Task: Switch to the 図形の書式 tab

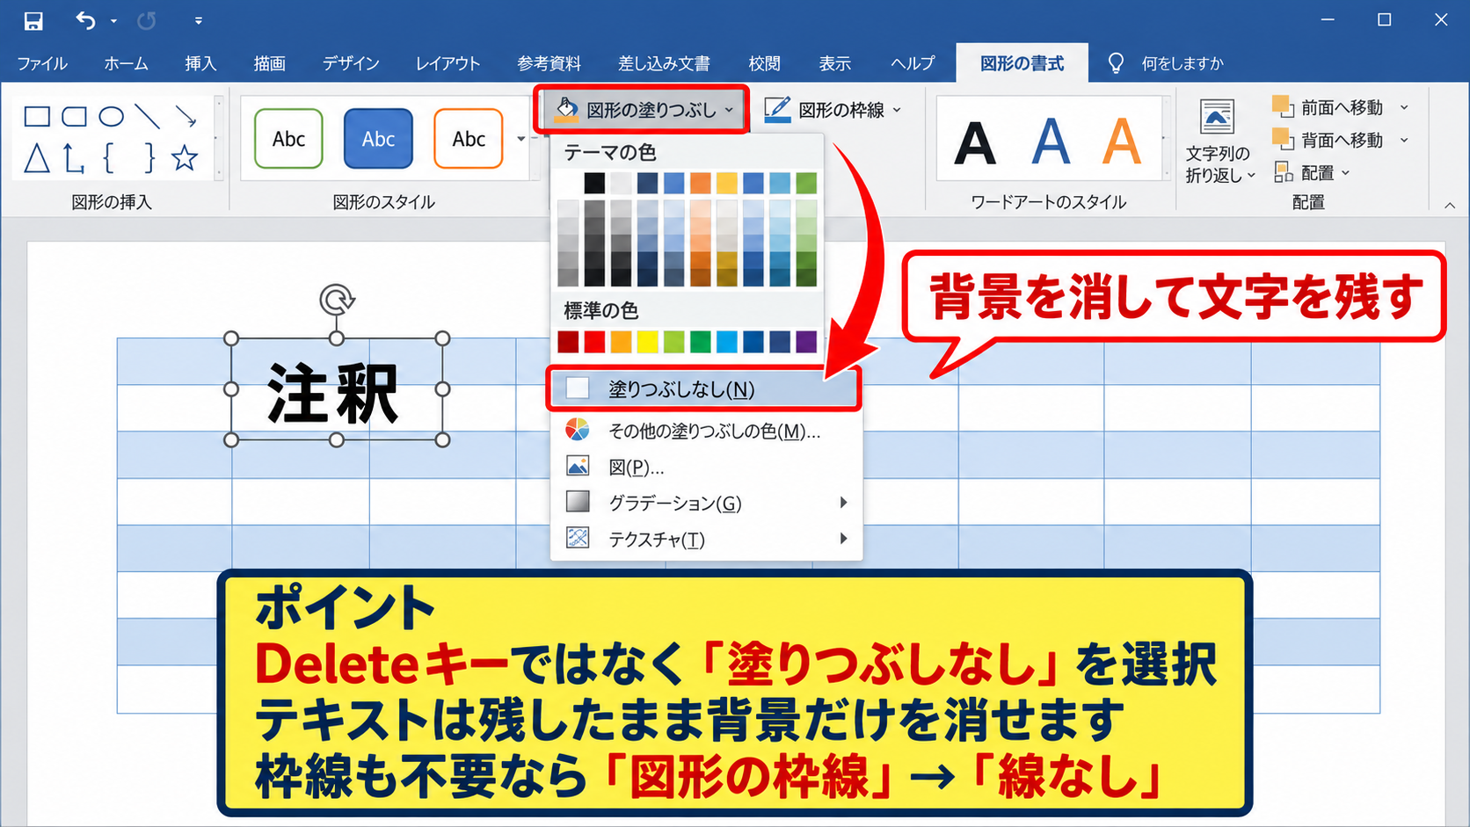Action: tap(1022, 63)
